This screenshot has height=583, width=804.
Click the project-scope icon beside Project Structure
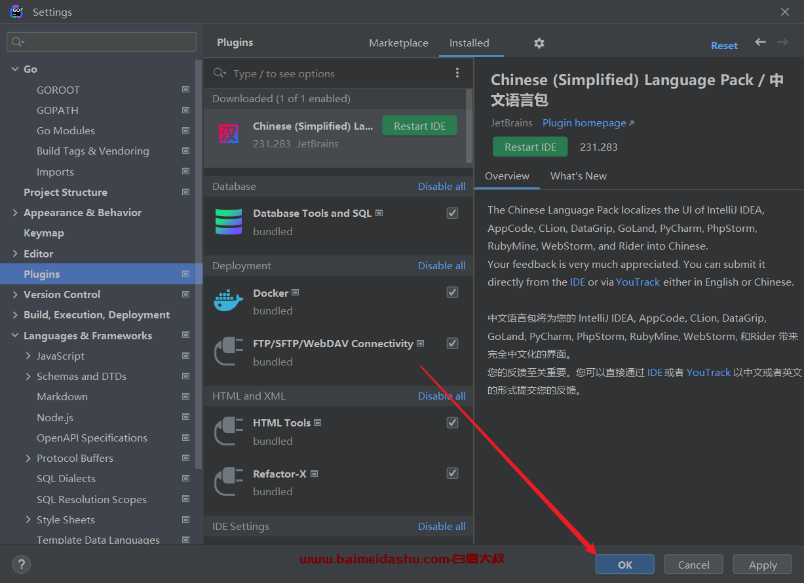pos(186,192)
